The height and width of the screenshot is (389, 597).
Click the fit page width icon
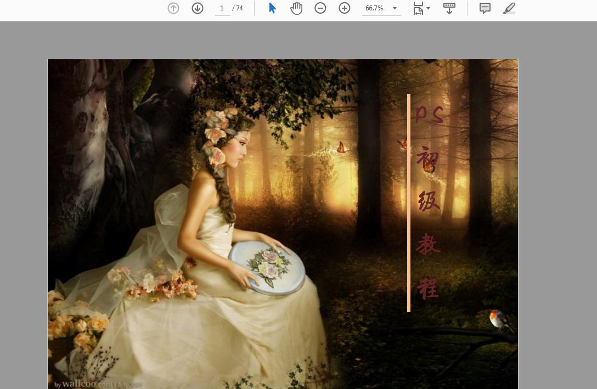pos(418,8)
